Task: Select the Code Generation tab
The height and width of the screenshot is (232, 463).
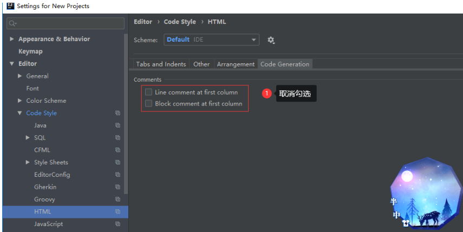Action: [x=285, y=64]
